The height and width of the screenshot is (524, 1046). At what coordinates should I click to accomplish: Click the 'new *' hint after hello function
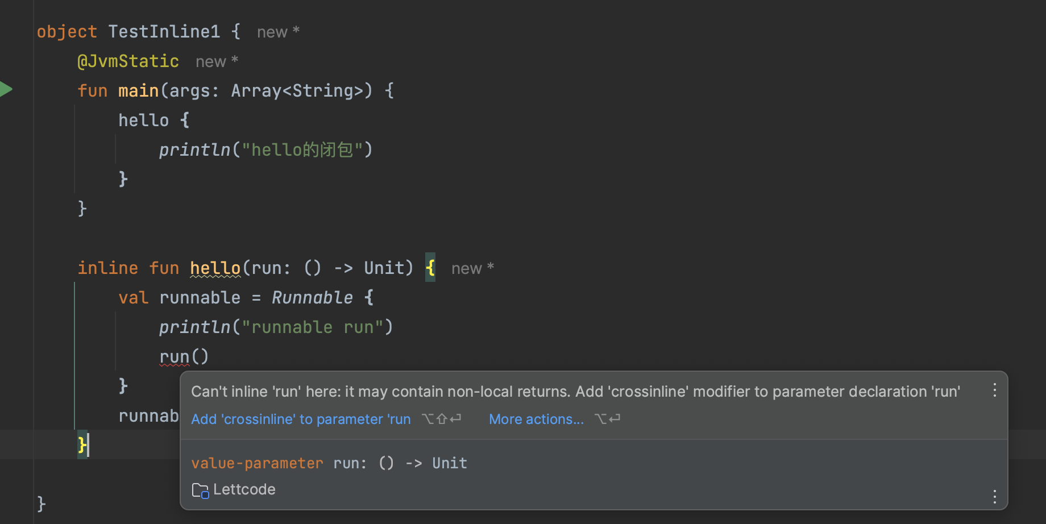point(472,268)
